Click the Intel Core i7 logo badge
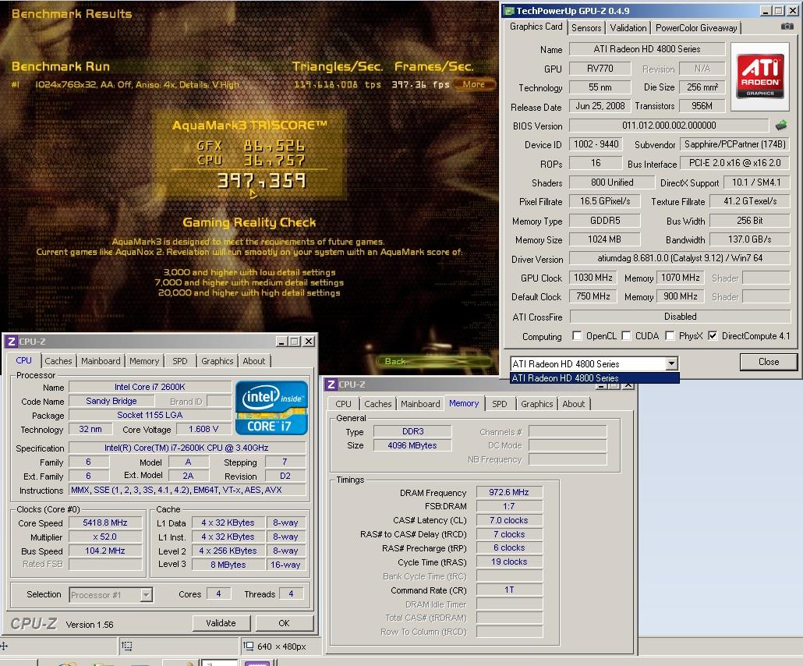The image size is (803, 666). 271,408
